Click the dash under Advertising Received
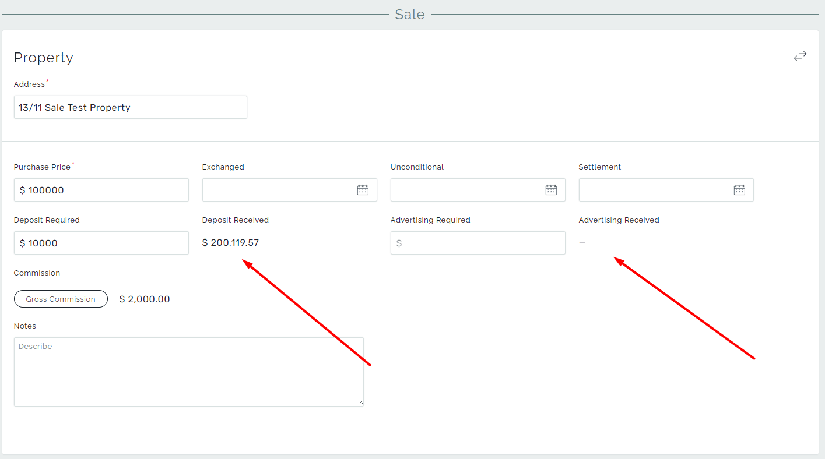Viewport: 825px width, 459px height. (582, 242)
